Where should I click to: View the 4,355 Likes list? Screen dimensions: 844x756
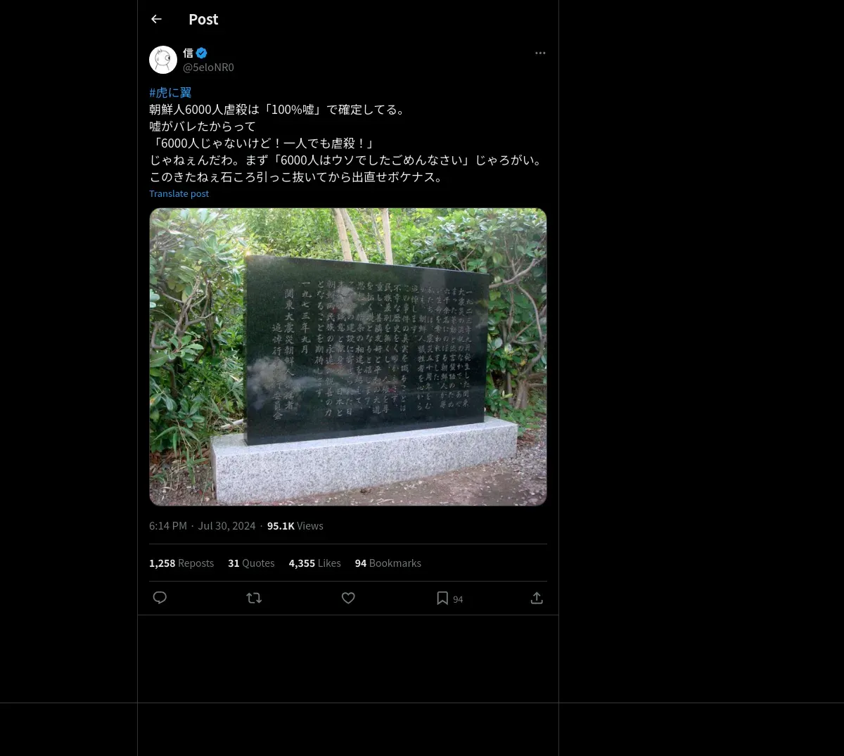314,563
